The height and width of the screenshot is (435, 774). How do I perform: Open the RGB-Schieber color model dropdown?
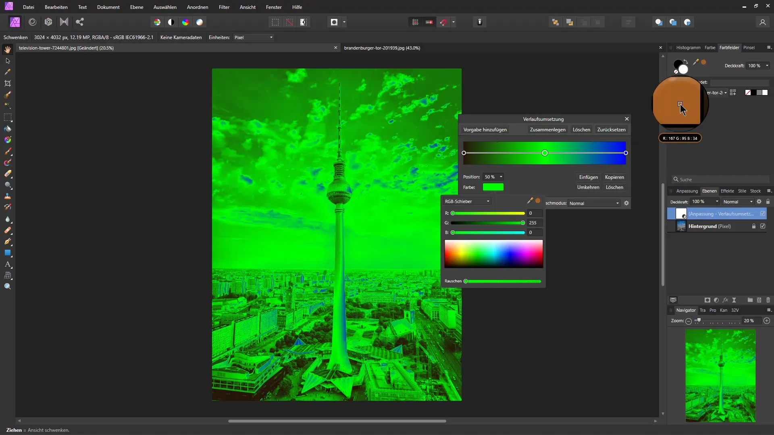pos(467,201)
